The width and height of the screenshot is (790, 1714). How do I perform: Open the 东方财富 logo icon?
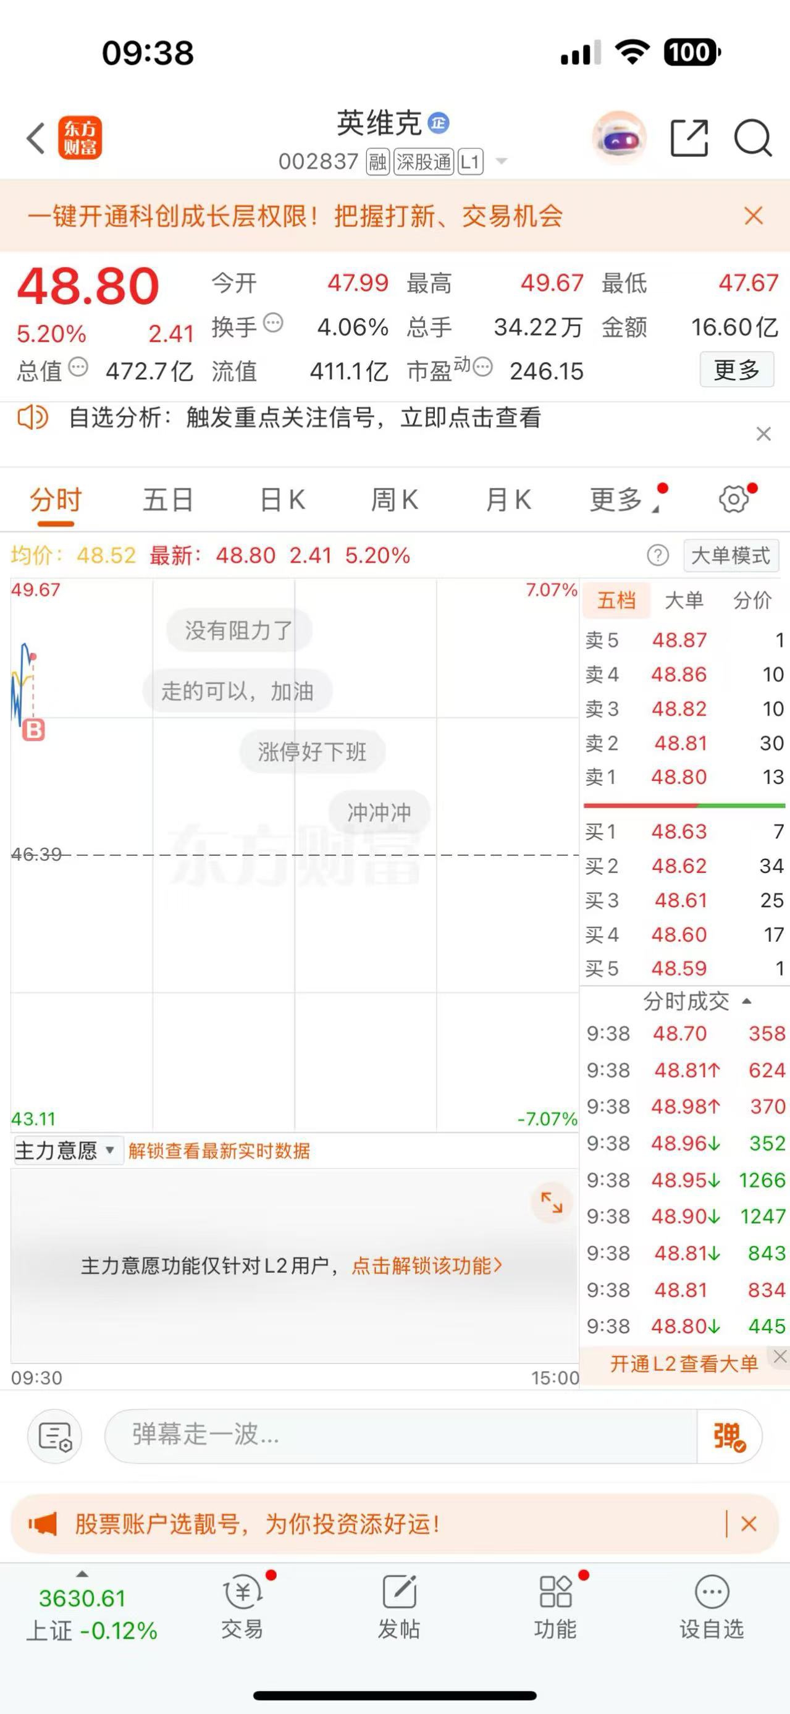(80, 138)
